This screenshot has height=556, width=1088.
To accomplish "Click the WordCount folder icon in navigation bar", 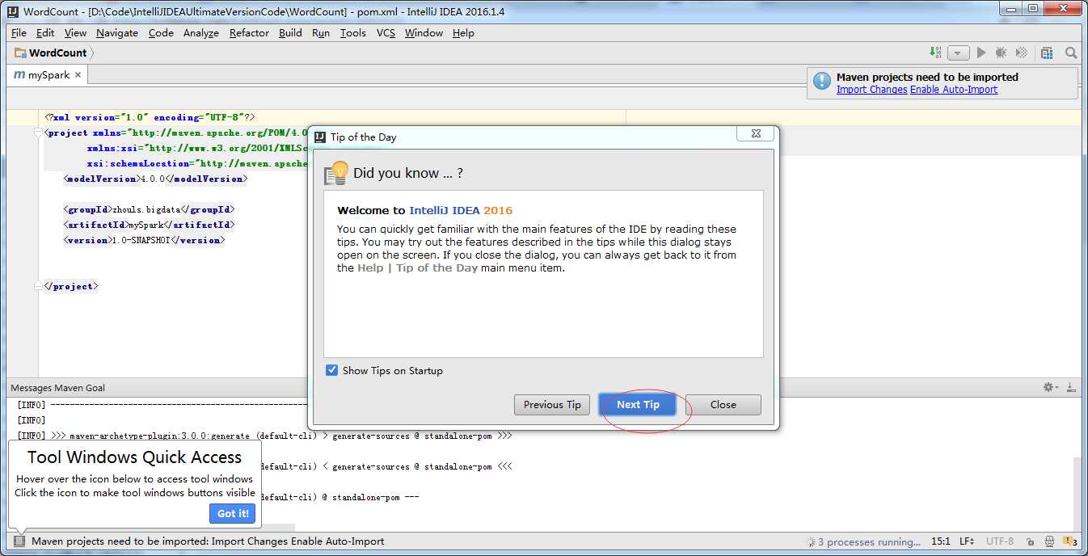I will coord(20,53).
